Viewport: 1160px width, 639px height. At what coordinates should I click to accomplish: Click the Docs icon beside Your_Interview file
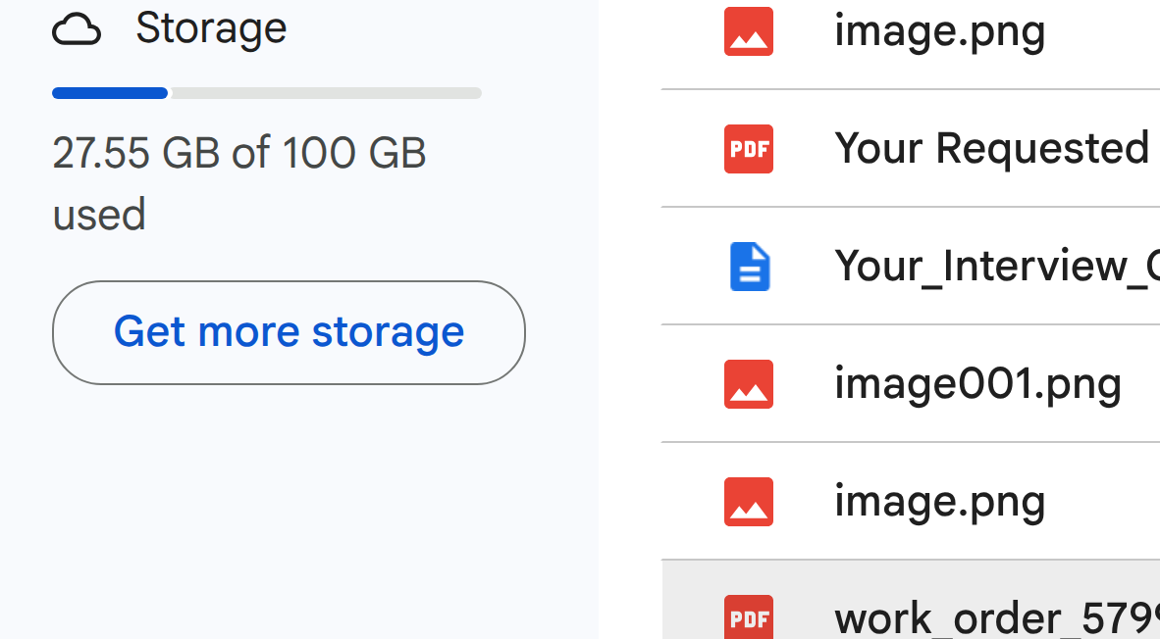point(750,267)
